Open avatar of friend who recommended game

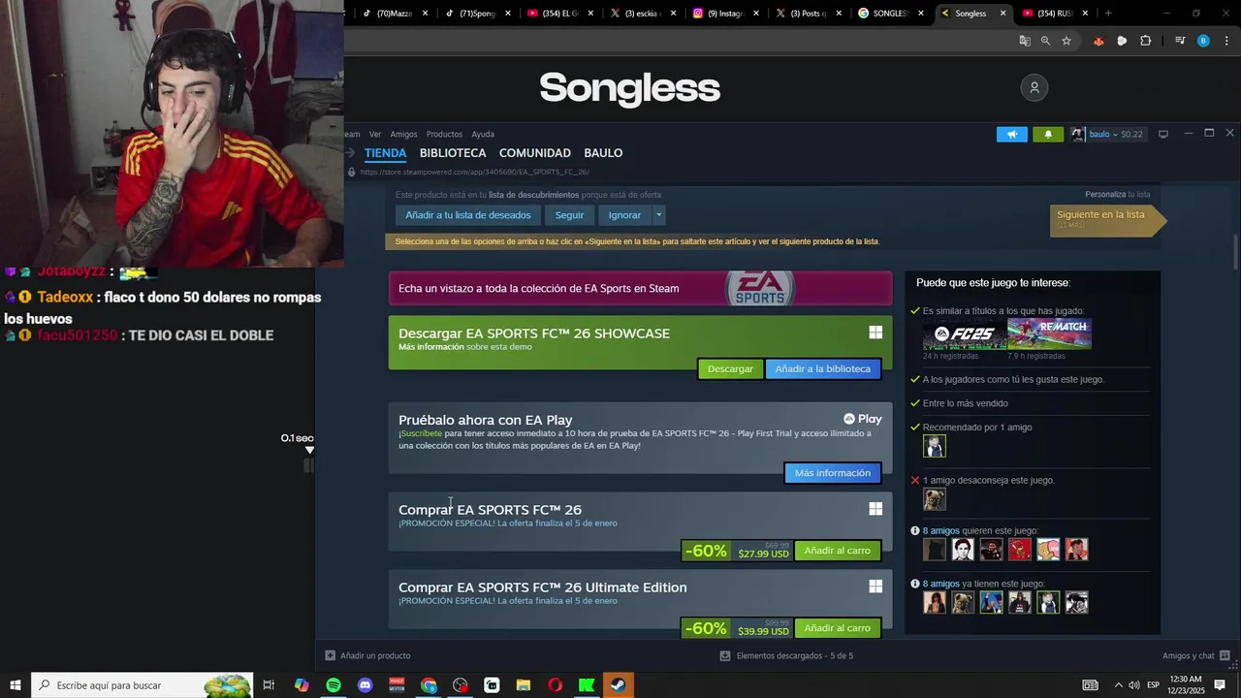click(x=935, y=446)
